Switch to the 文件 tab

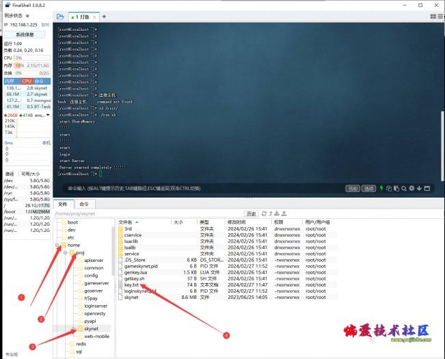point(63,204)
